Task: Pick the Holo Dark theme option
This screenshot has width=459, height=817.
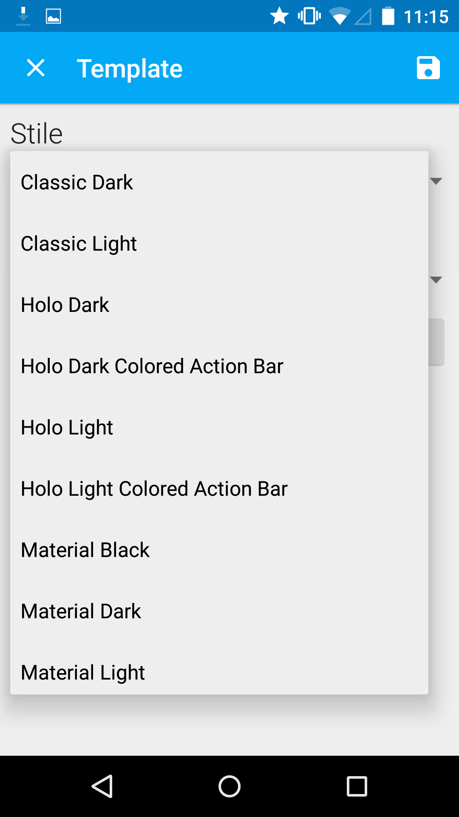Action: pyautogui.click(x=219, y=305)
